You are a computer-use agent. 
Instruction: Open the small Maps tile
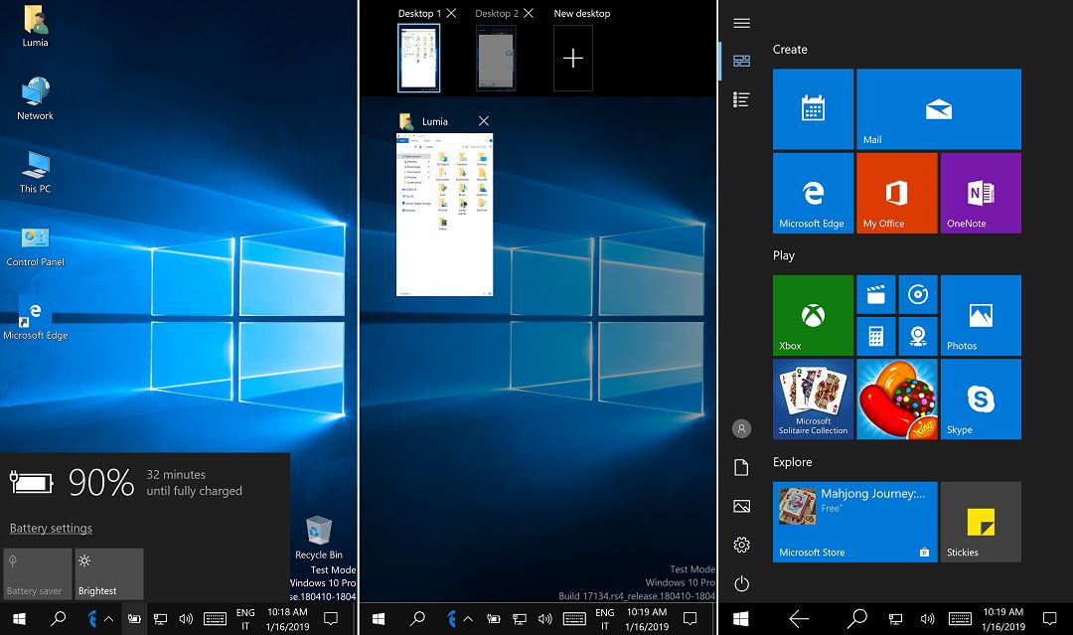918,337
